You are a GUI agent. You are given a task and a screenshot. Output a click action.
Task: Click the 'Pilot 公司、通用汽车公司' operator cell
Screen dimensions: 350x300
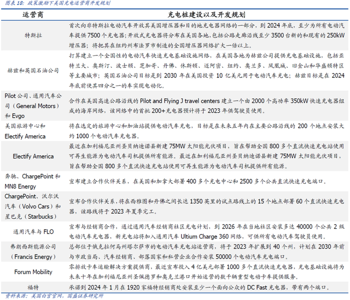pyautogui.click(x=33, y=106)
